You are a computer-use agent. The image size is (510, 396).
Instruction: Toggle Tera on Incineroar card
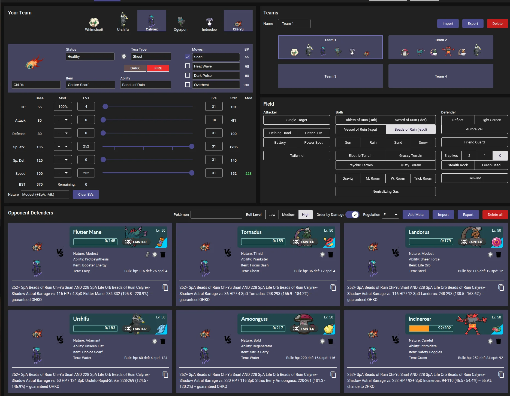point(490,342)
